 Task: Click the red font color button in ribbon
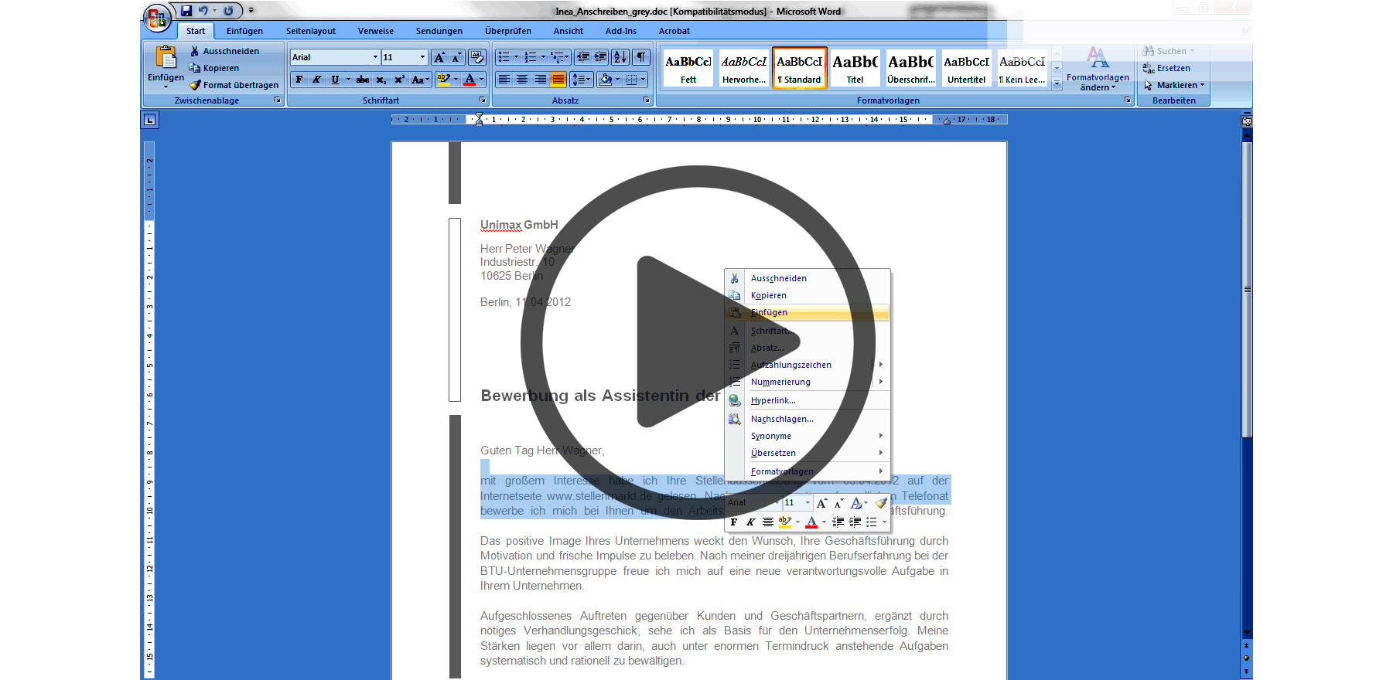pos(470,80)
